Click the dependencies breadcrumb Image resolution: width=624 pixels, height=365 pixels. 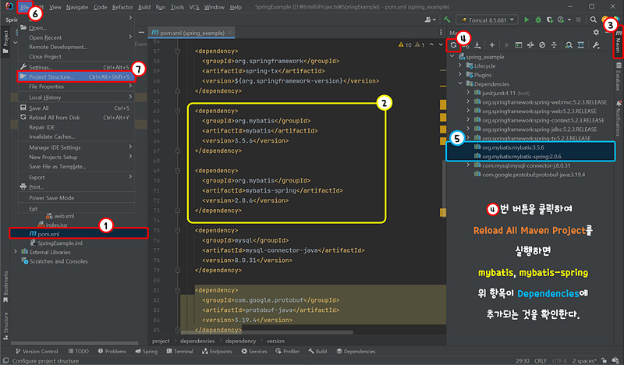tap(197, 341)
